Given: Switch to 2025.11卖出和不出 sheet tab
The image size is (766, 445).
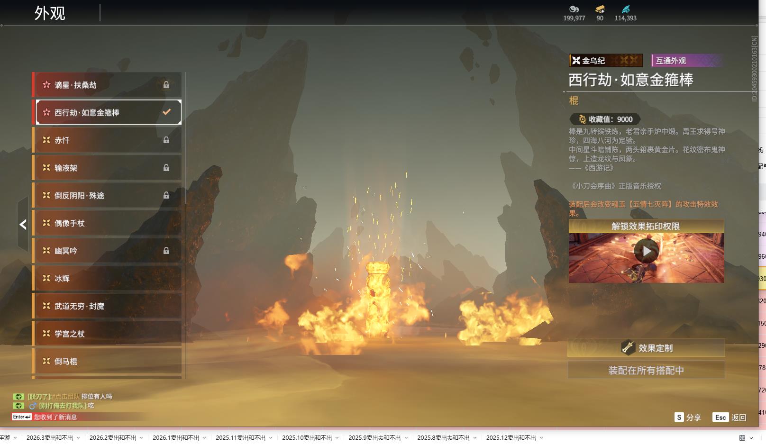Looking at the screenshot, I should click(240, 438).
